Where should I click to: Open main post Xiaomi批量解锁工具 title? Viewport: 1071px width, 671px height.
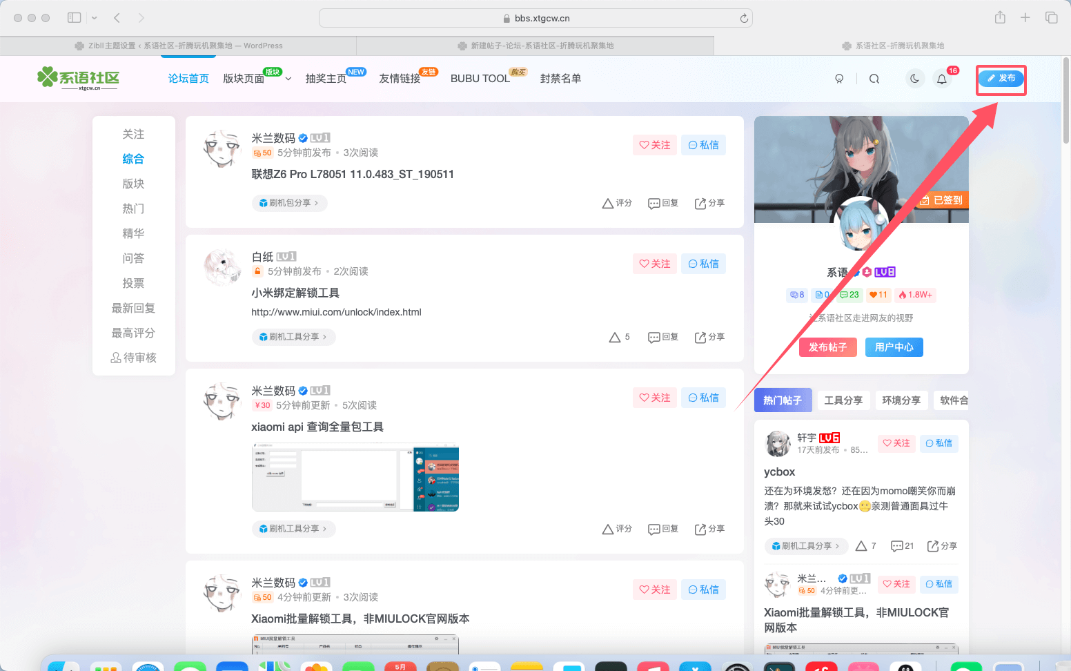pyautogui.click(x=360, y=619)
